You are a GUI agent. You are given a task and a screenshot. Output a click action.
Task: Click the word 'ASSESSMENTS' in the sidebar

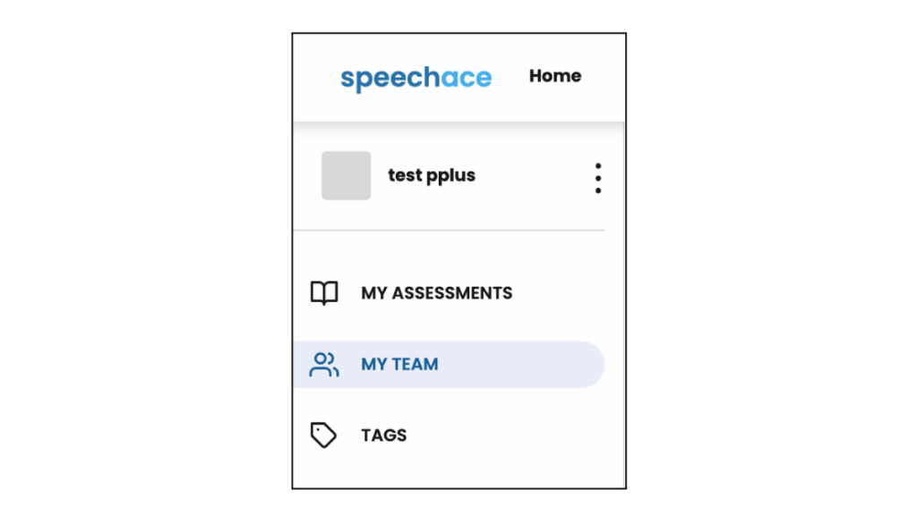(452, 293)
